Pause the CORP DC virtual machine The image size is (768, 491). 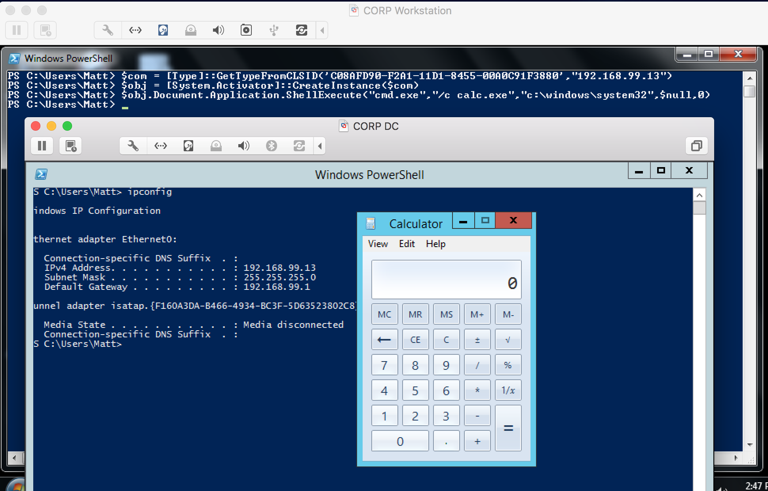click(42, 146)
